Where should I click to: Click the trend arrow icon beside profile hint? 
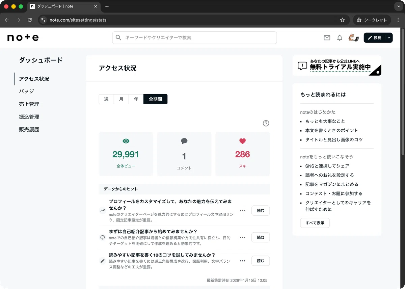tap(103, 211)
